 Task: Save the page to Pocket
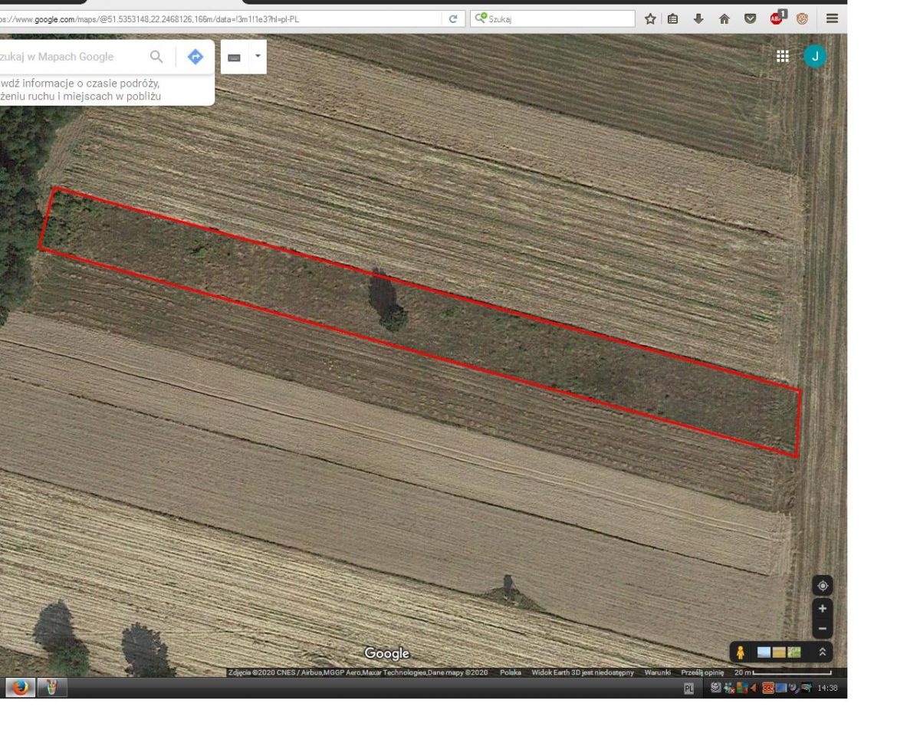(751, 19)
